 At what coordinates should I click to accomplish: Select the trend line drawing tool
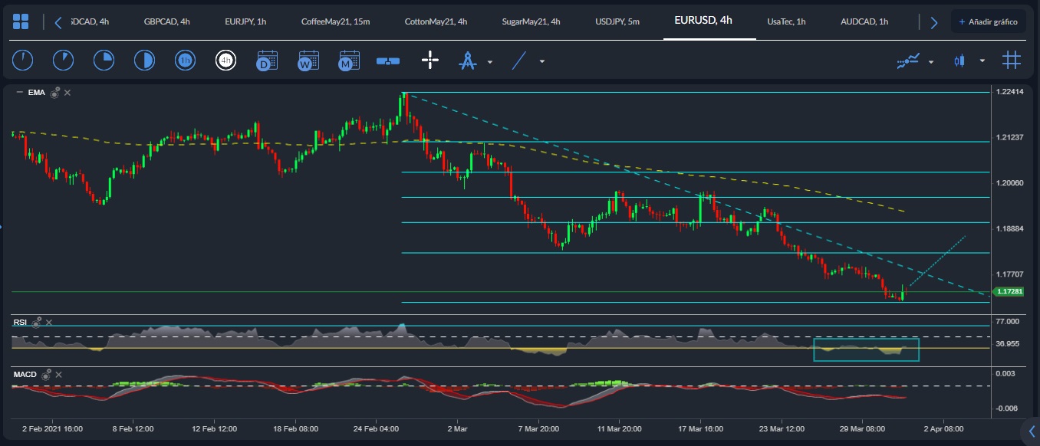[x=519, y=61]
